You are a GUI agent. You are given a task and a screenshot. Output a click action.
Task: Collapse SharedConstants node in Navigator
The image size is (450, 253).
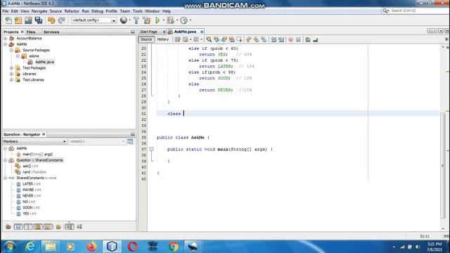[5, 178]
